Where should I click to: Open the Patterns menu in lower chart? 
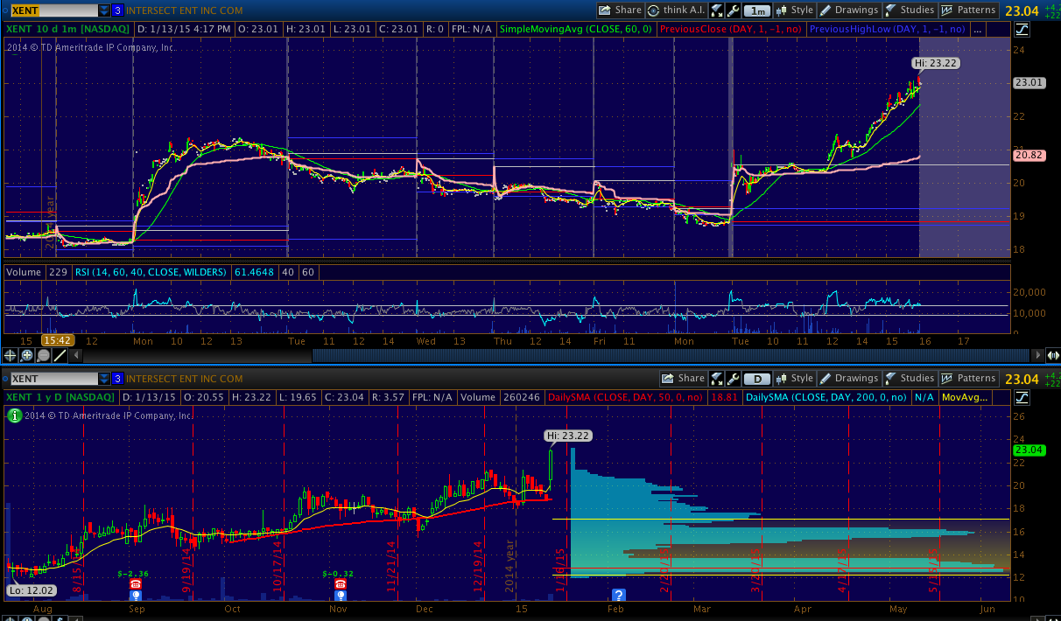point(968,379)
